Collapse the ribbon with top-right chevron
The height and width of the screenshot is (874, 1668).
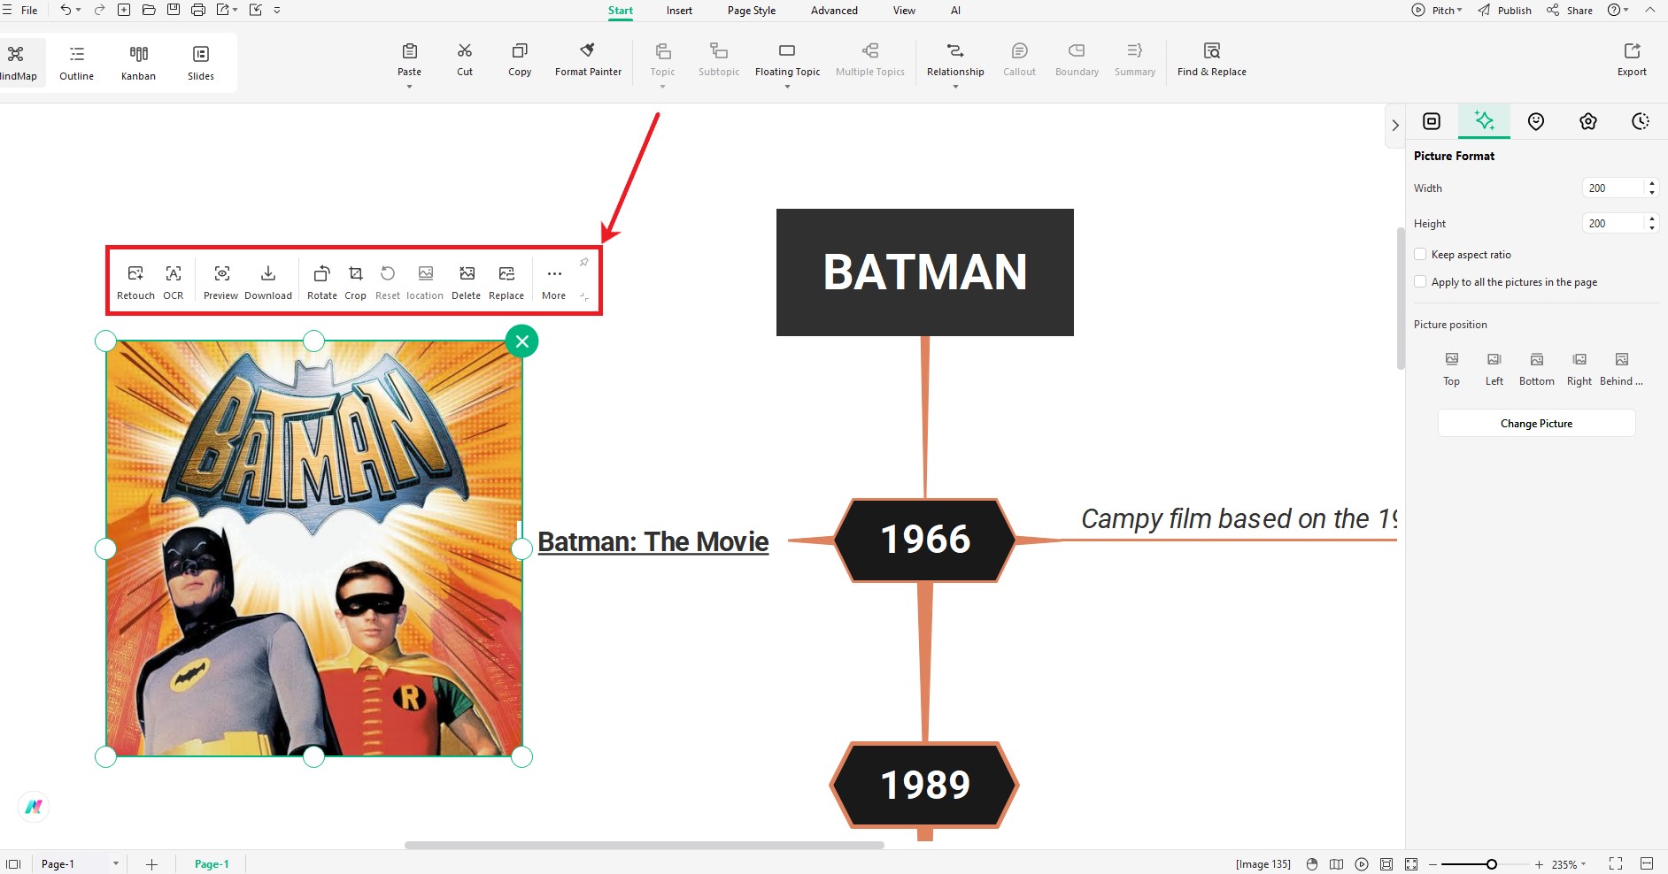(1649, 10)
